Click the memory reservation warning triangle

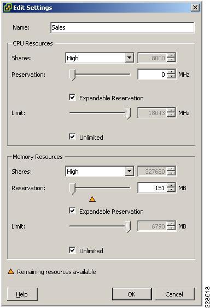click(x=92, y=199)
